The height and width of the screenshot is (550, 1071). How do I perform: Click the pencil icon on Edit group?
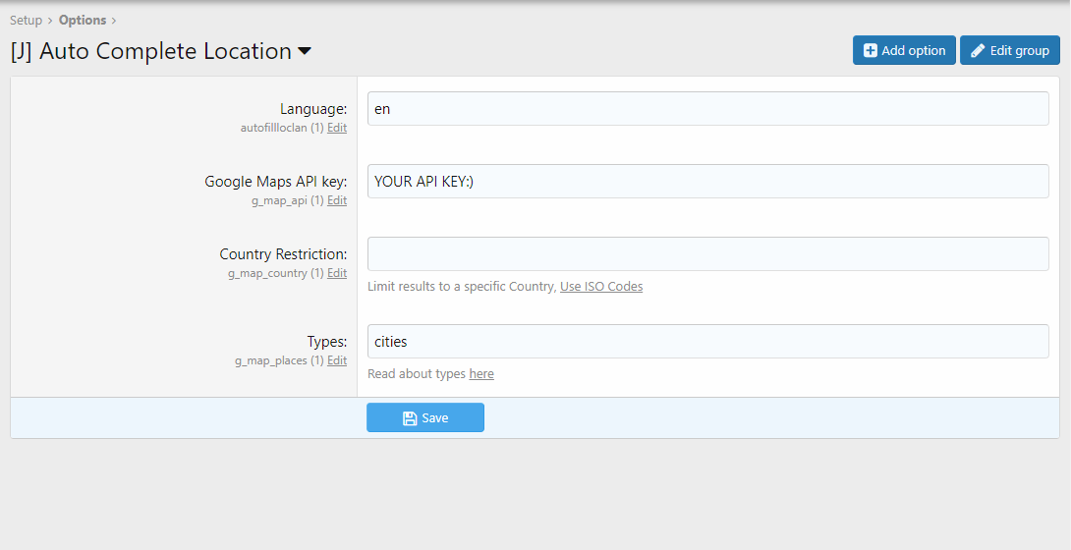pyautogui.click(x=978, y=51)
